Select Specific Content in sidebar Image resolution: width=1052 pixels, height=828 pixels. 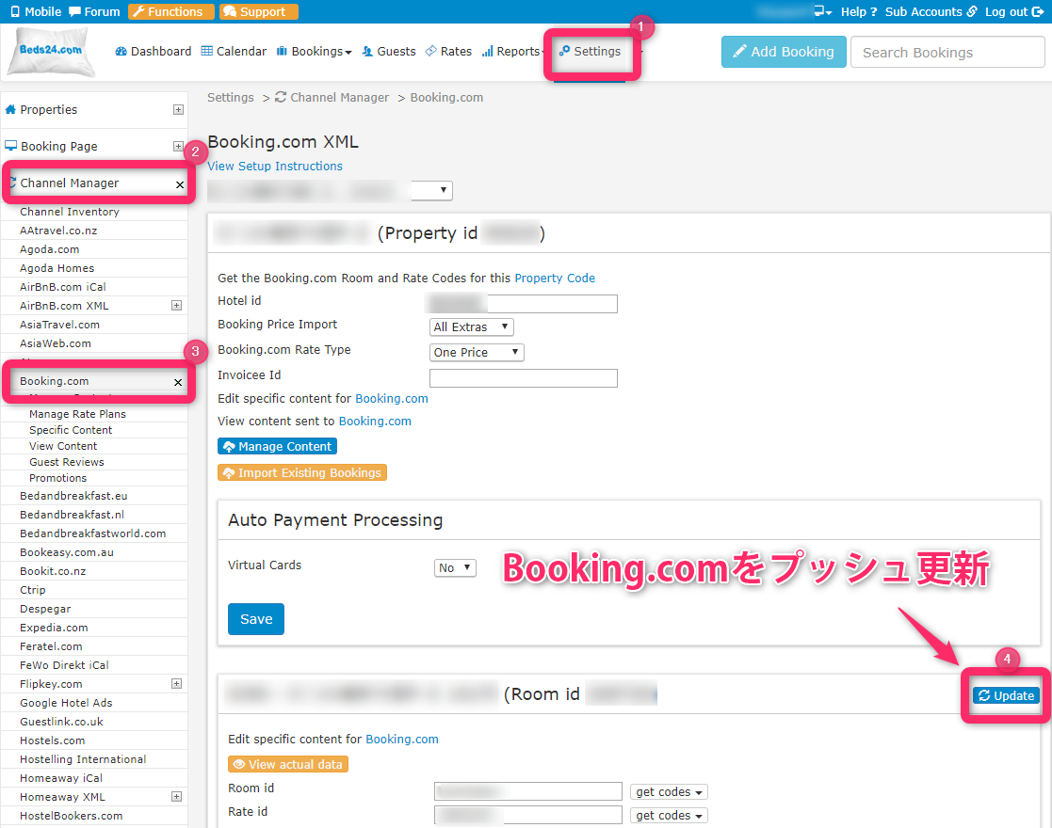click(x=72, y=430)
